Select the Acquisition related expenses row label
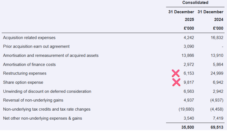227x131 pixels. click(x=29, y=38)
